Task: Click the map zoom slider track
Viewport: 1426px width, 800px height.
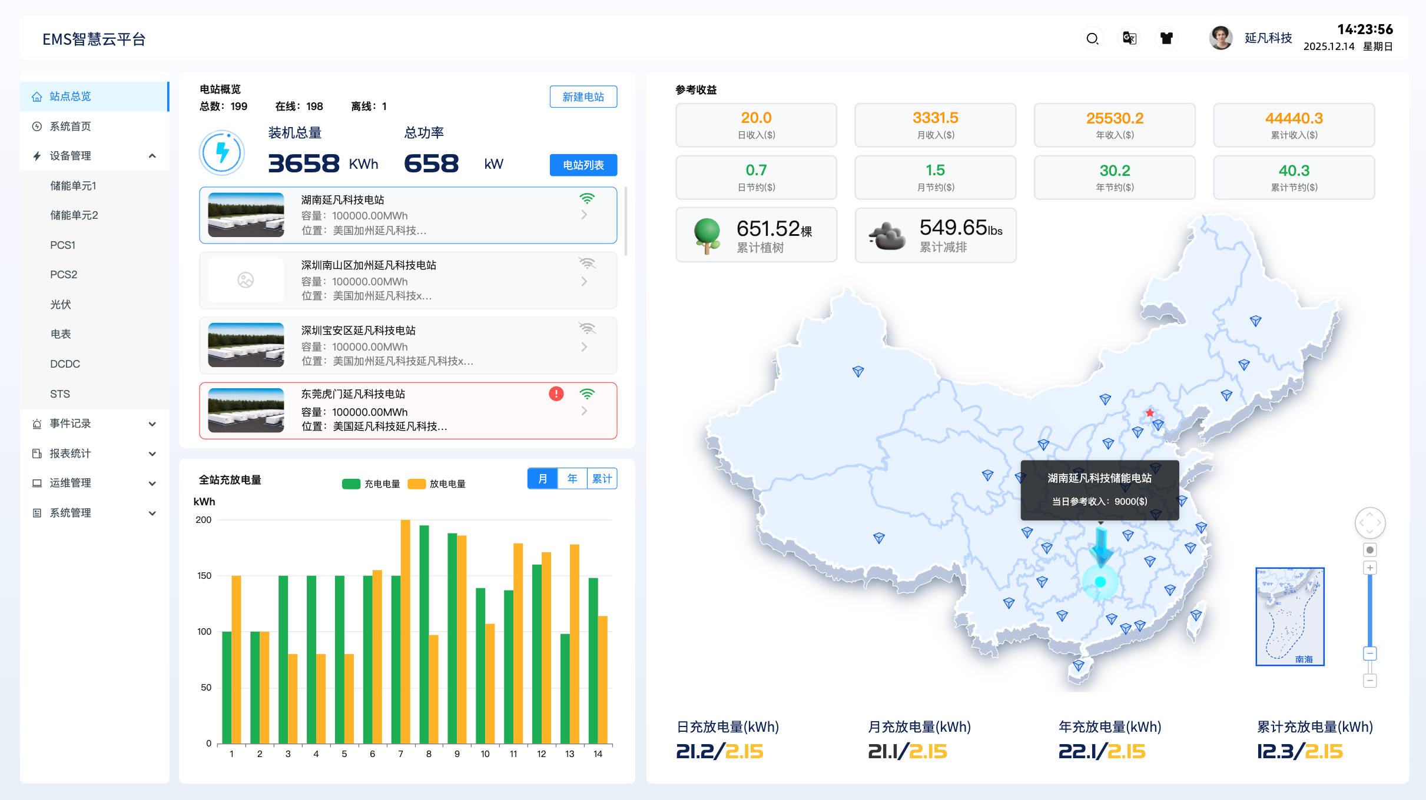Action: pyautogui.click(x=1370, y=612)
